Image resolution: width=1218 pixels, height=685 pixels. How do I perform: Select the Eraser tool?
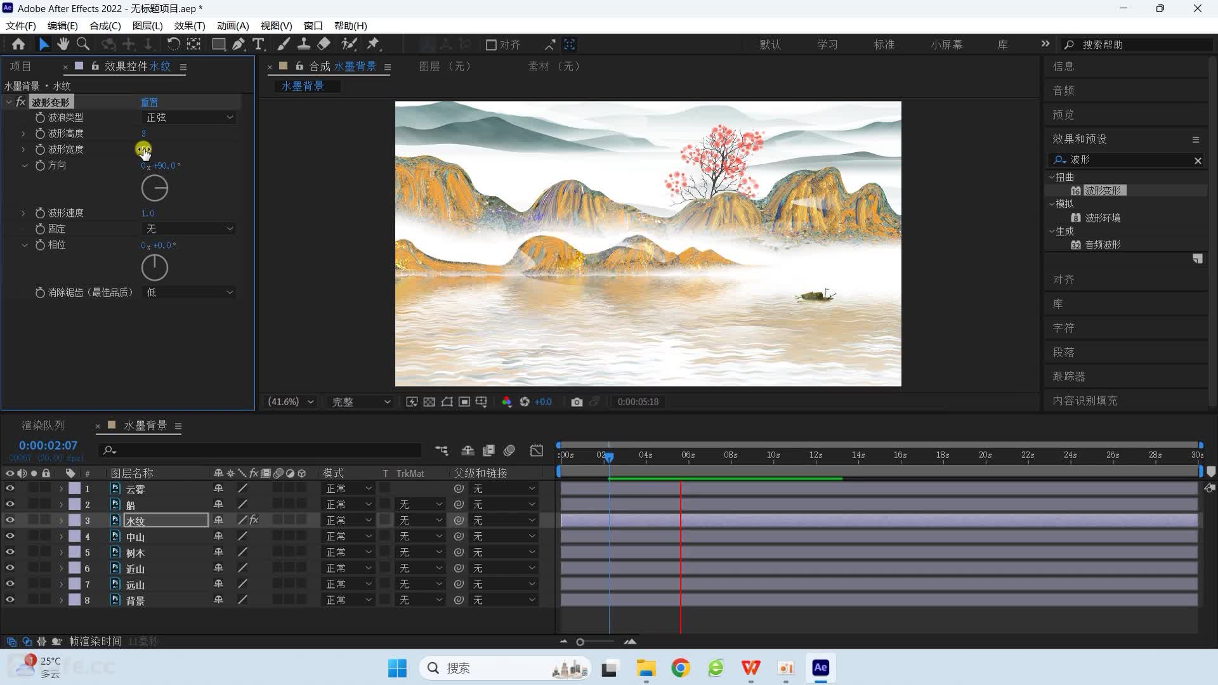pyautogui.click(x=324, y=44)
